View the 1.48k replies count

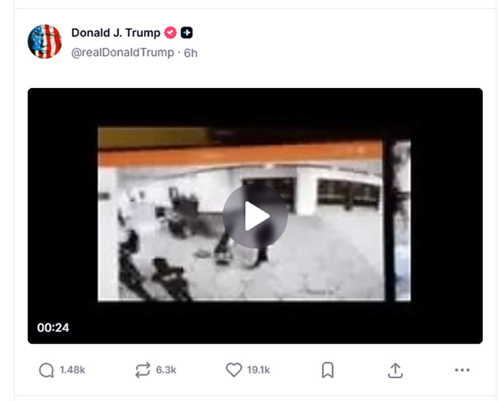point(72,370)
